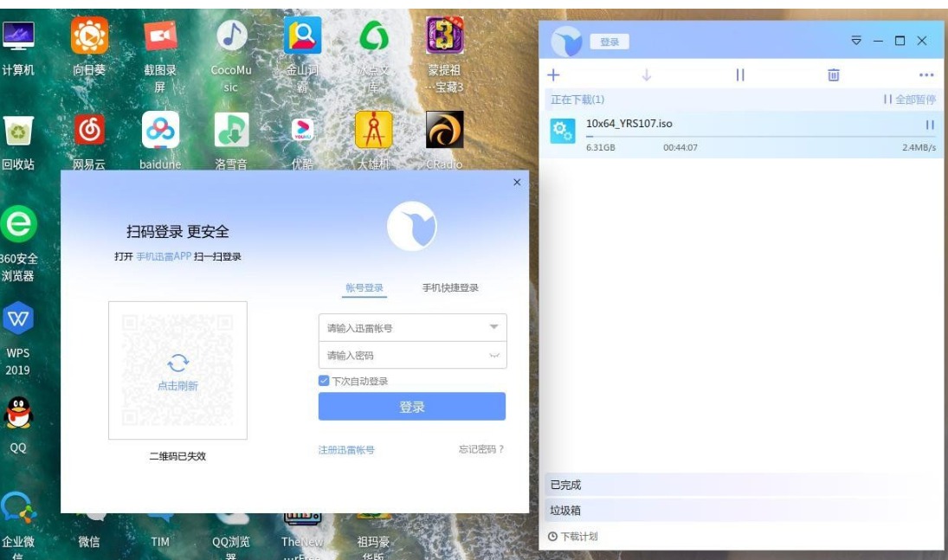Screen dimensions: 948x560
Task: Click the plus icon to add download task
Action: pos(553,75)
